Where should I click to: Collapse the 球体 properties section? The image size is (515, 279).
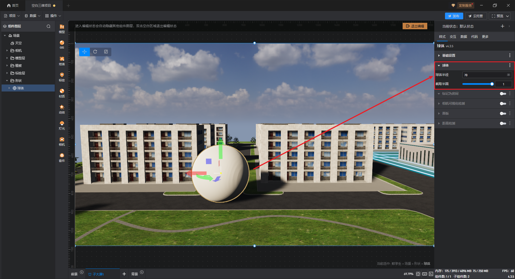click(x=439, y=65)
